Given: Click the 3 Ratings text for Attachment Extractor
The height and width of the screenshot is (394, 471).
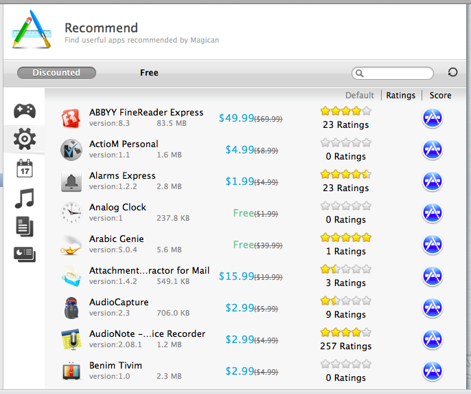Looking at the screenshot, I should click(x=346, y=283).
